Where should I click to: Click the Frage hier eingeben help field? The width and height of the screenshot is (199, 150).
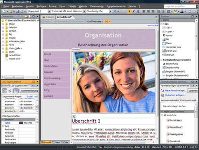180,6
